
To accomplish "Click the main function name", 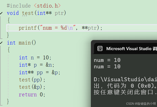I will pyautogui.click(x=25, y=43).
